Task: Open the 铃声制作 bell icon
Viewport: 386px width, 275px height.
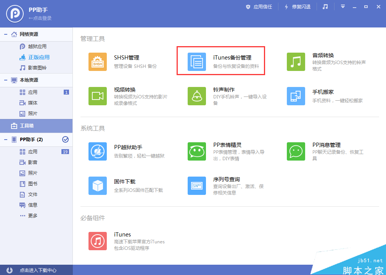Action: click(x=197, y=96)
